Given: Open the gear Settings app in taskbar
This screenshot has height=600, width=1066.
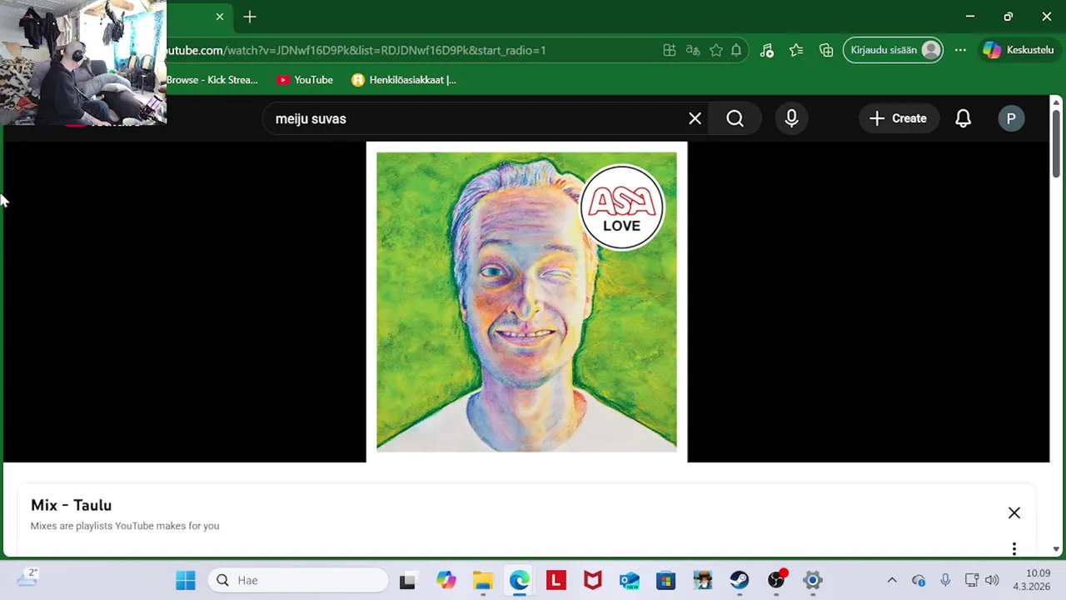Looking at the screenshot, I should [813, 580].
